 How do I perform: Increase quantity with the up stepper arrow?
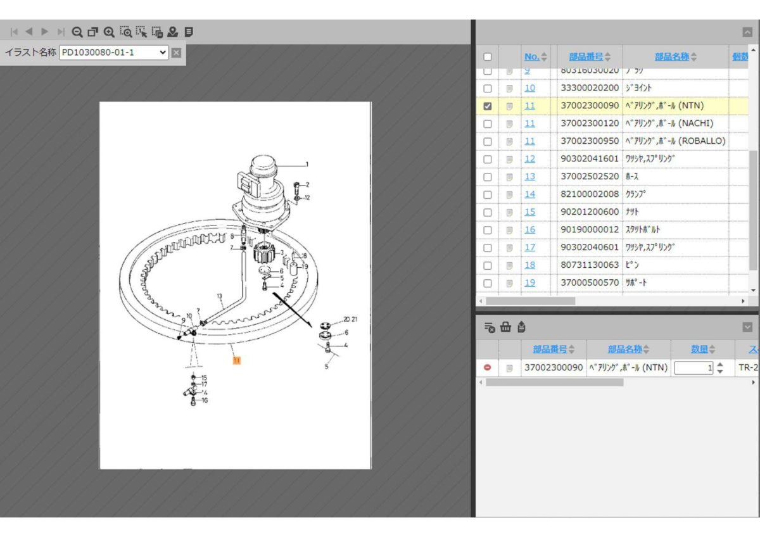pyautogui.click(x=719, y=364)
